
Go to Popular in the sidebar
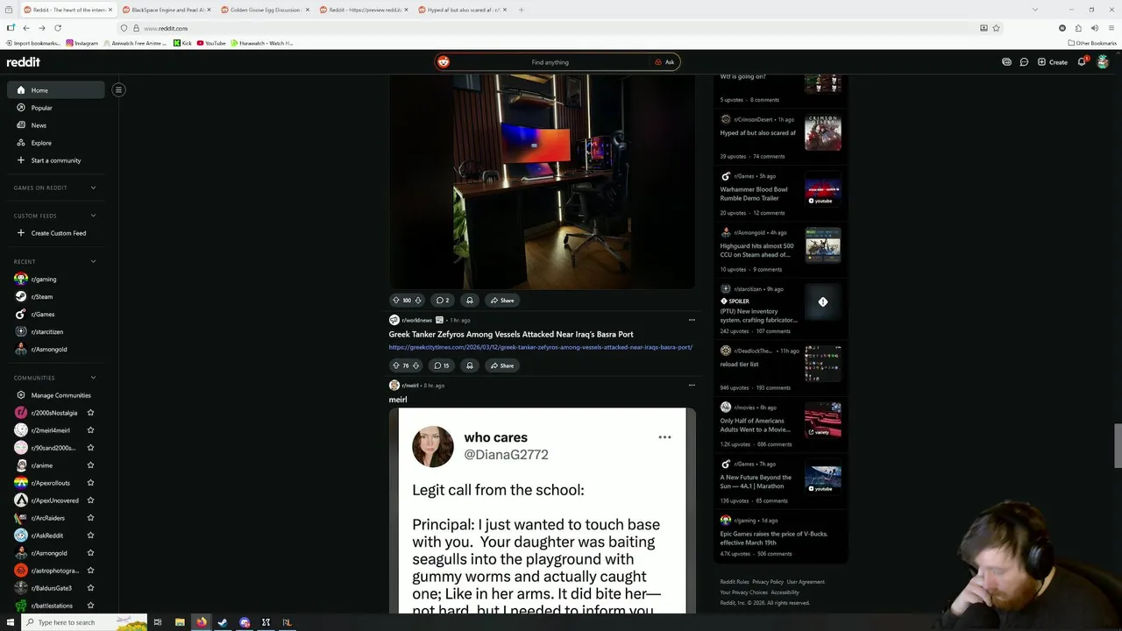click(x=56, y=108)
